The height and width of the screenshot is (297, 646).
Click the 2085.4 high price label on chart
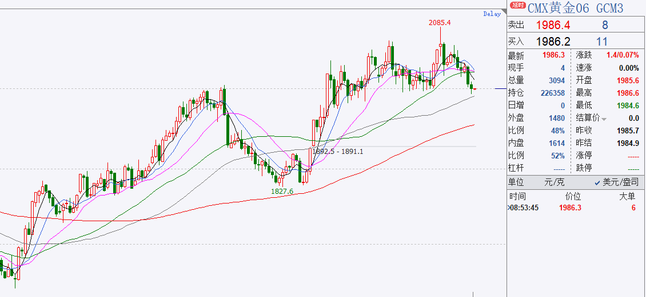click(440, 23)
